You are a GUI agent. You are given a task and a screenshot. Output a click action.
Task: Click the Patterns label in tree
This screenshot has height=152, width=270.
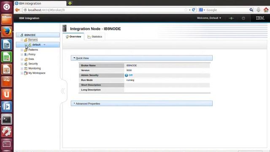tap(33, 50)
